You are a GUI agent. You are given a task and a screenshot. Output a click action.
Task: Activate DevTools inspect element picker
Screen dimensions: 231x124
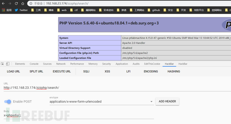2,64
